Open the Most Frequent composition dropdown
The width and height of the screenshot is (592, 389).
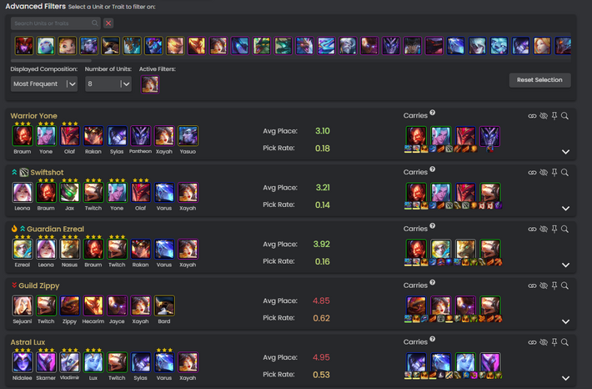tap(44, 84)
